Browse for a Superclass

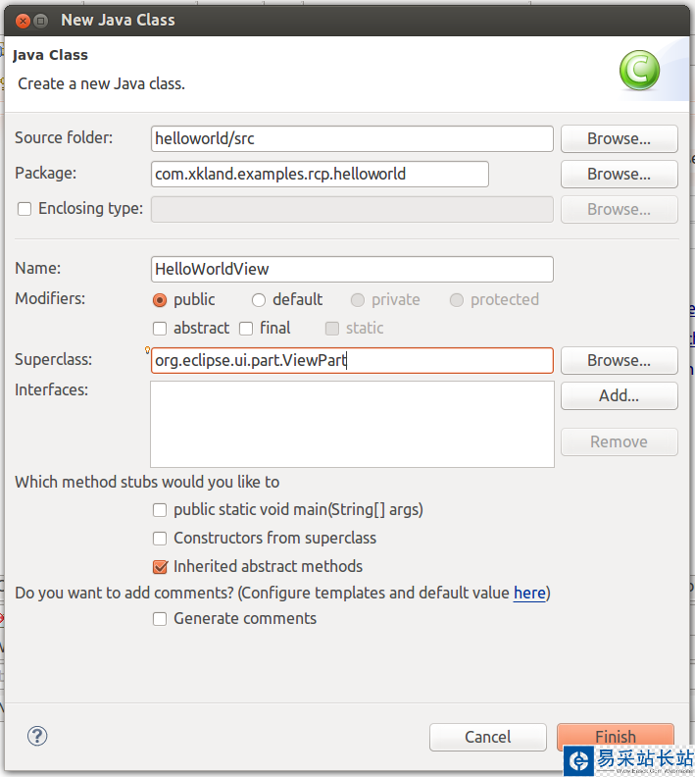coord(619,360)
